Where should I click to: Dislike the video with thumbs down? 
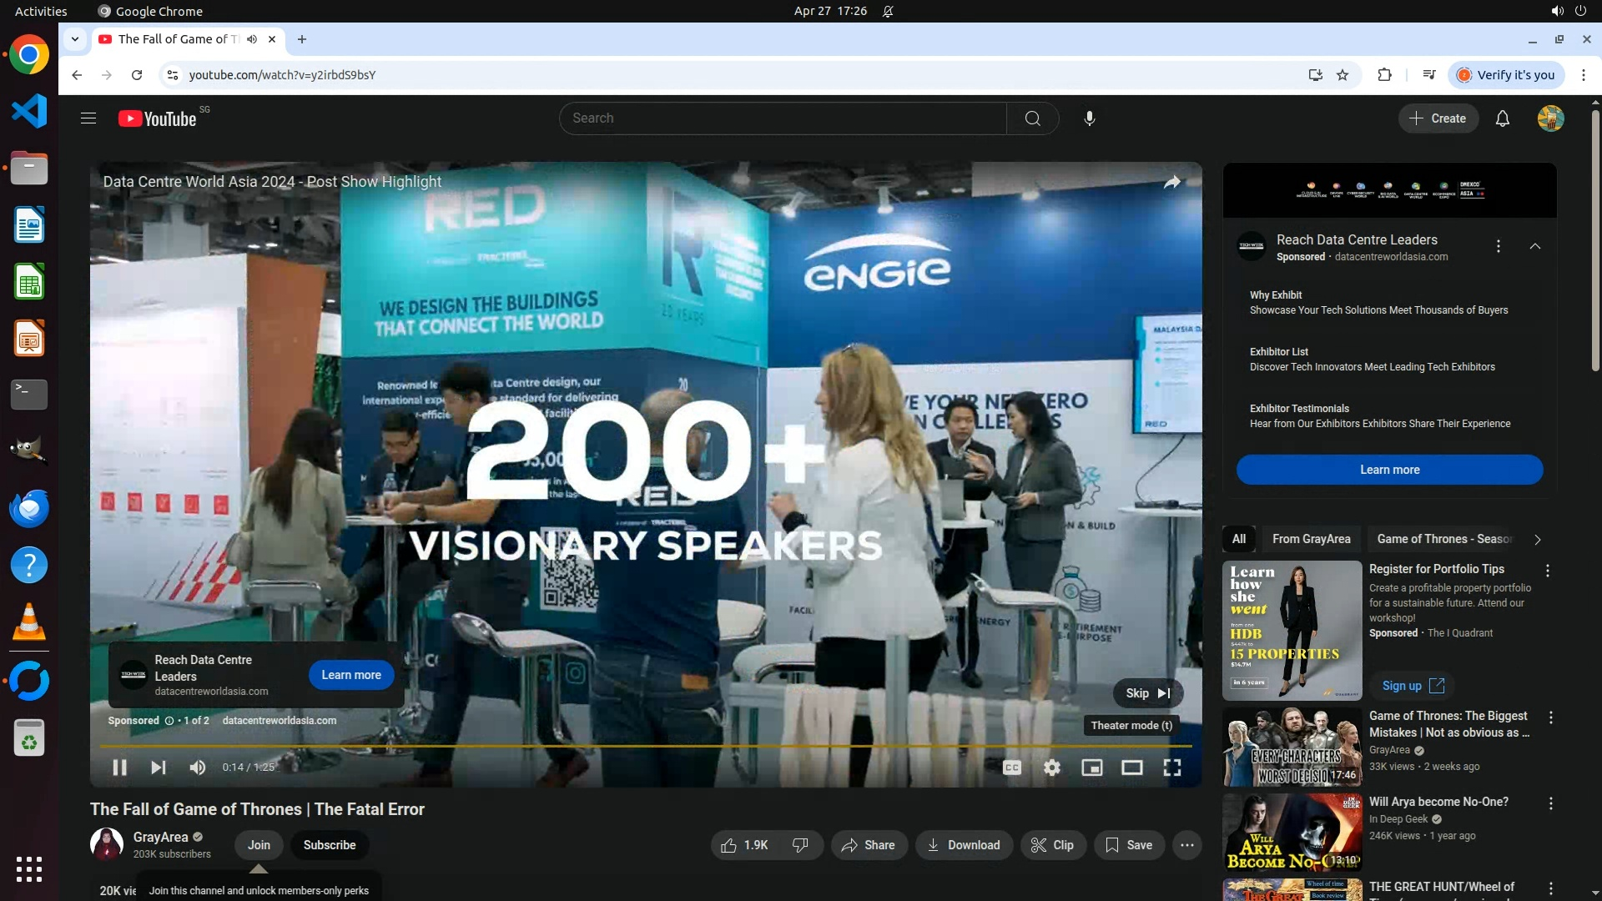click(800, 845)
